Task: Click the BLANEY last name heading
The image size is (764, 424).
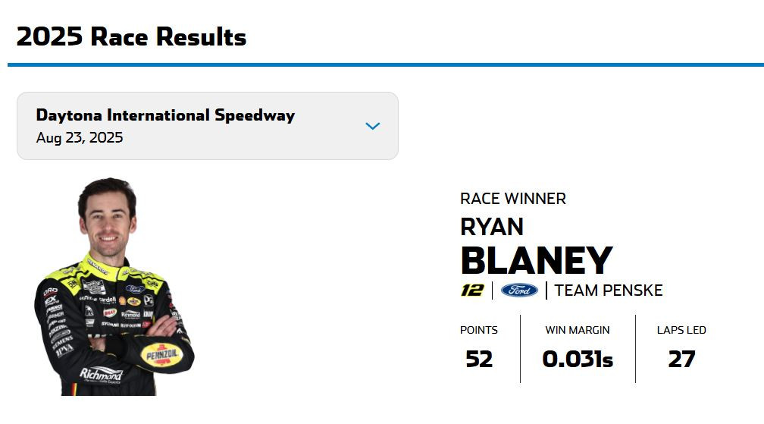Action: 537,260
